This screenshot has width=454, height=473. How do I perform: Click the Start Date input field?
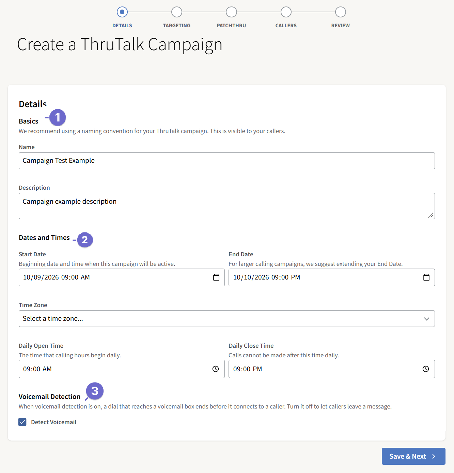(x=122, y=277)
